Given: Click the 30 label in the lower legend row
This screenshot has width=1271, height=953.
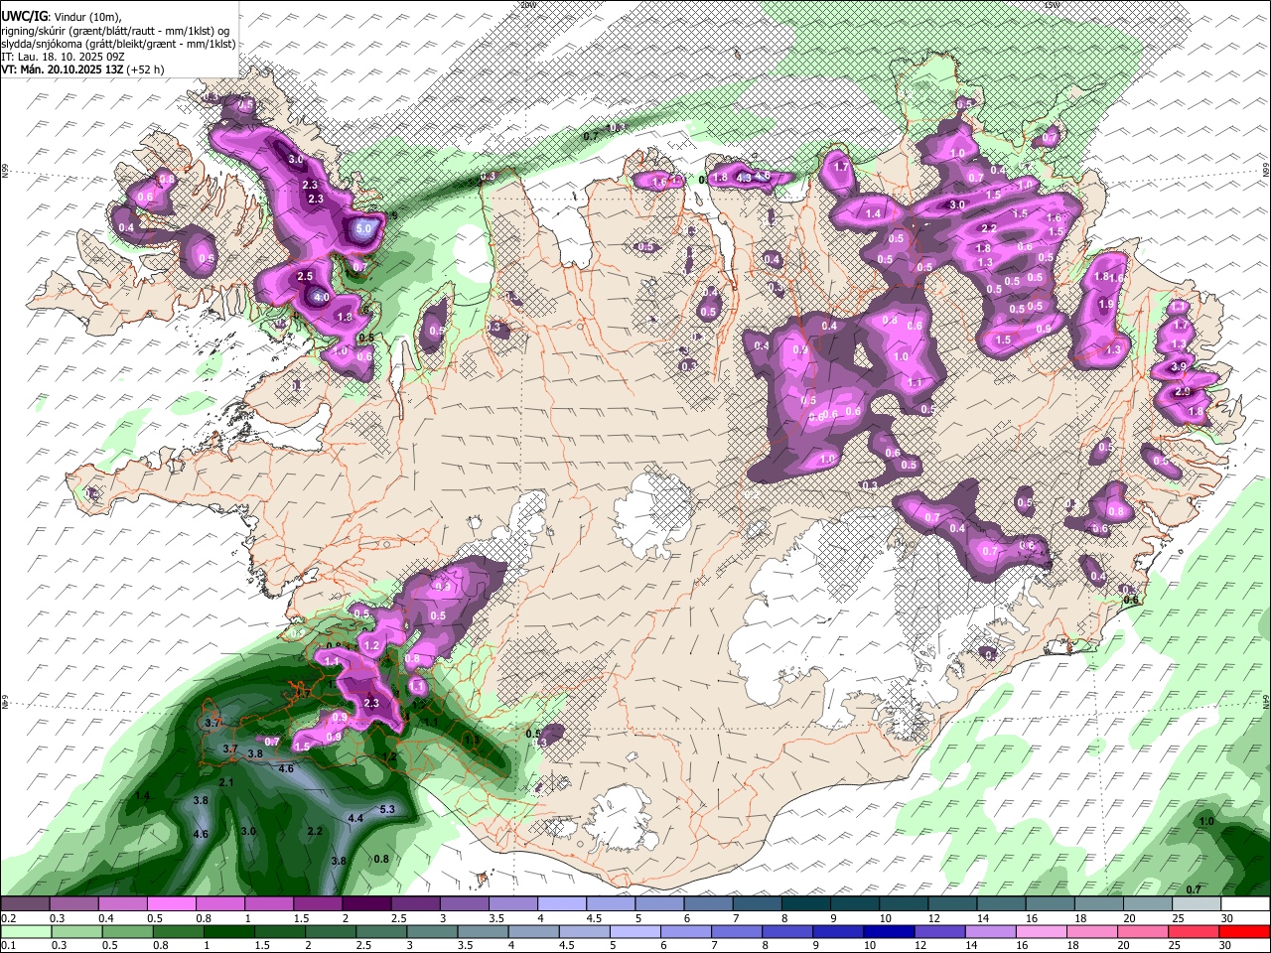Looking at the screenshot, I should (x=1224, y=945).
